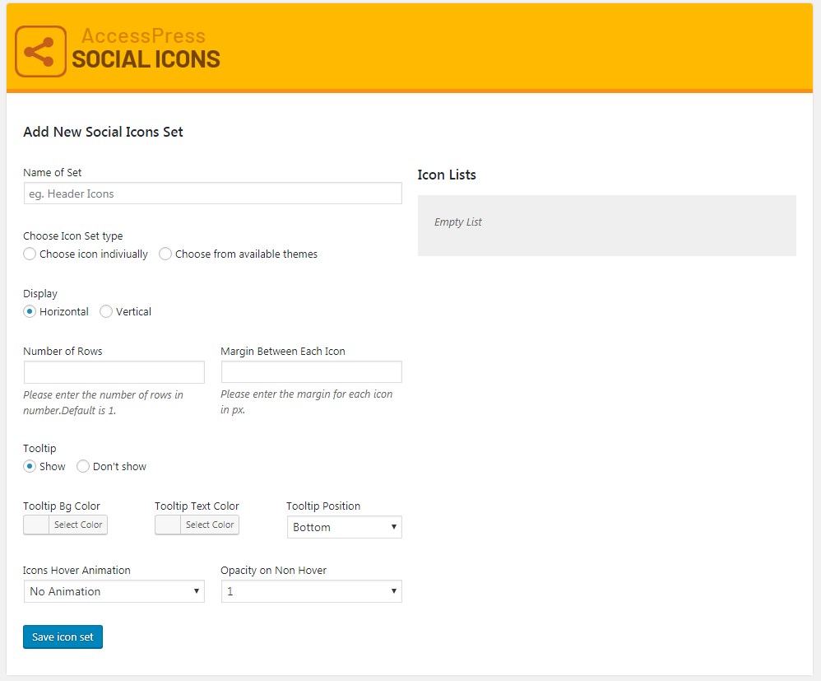Choose Tooltip 'Don't show' option
The image size is (821, 681).
pyautogui.click(x=83, y=467)
